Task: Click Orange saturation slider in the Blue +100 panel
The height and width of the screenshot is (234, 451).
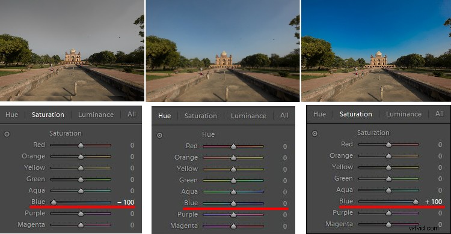Action: 388,156
